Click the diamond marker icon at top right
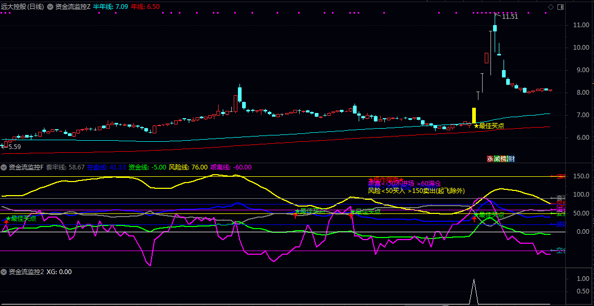The width and height of the screenshot is (594, 306). (x=551, y=7)
